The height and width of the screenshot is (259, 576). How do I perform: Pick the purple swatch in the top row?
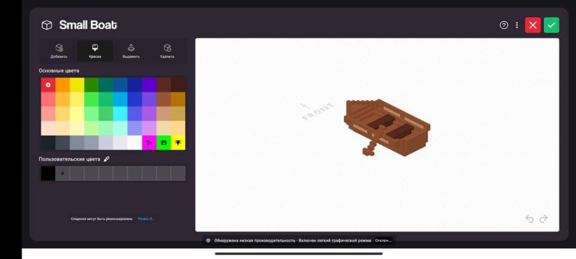(x=149, y=84)
